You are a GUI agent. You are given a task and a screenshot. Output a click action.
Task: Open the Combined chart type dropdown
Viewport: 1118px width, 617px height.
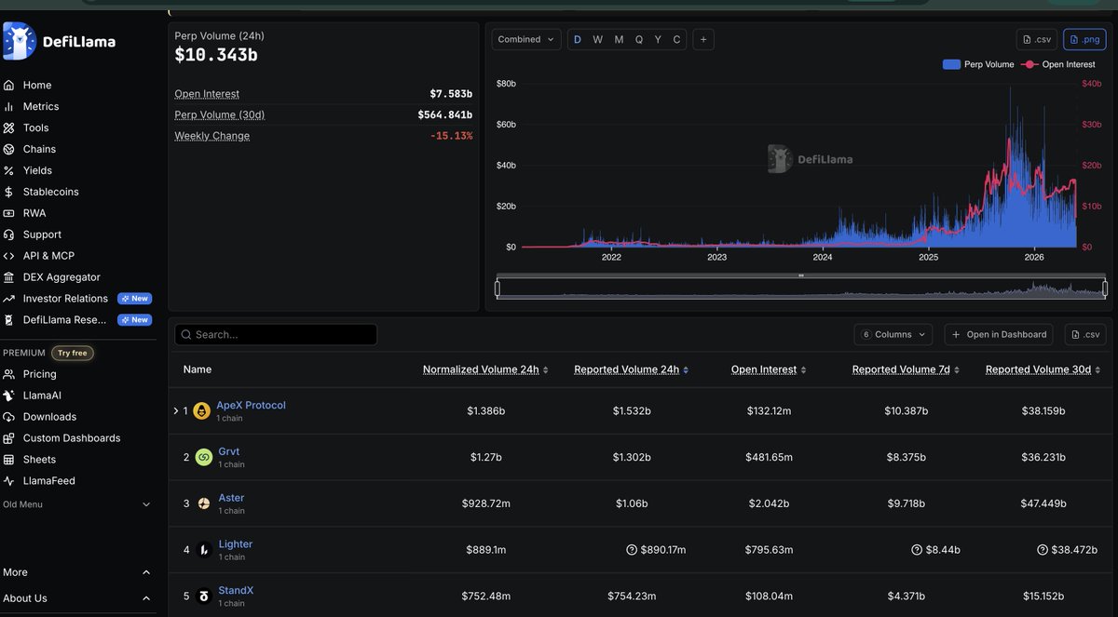pyautogui.click(x=526, y=39)
